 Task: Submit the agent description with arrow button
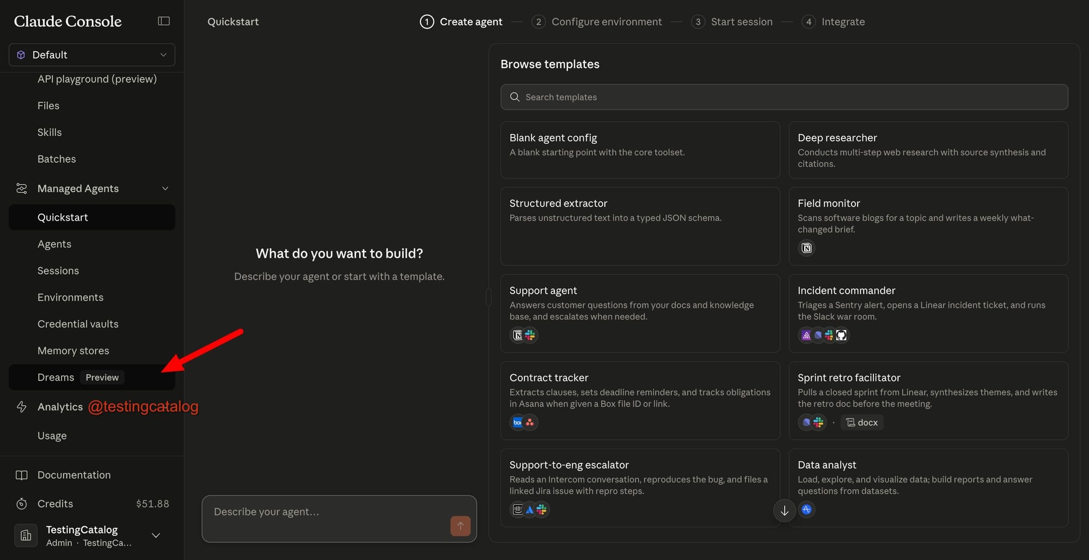[x=461, y=526]
